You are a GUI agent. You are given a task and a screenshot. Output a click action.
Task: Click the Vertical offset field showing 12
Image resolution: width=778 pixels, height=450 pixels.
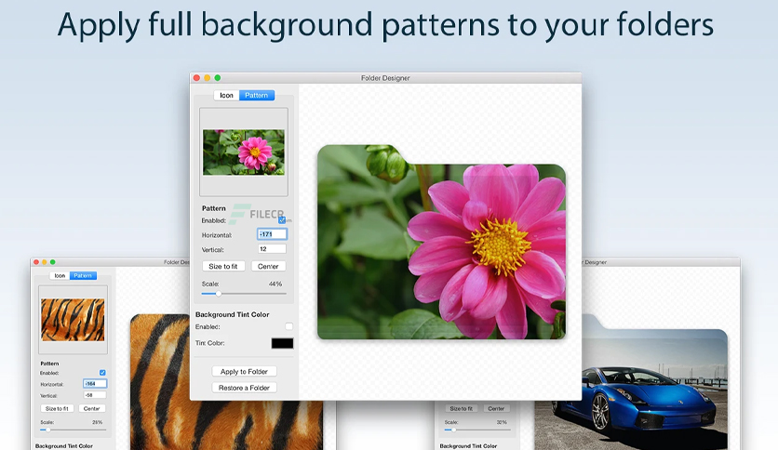pyautogui.click(x=272, y=249)
